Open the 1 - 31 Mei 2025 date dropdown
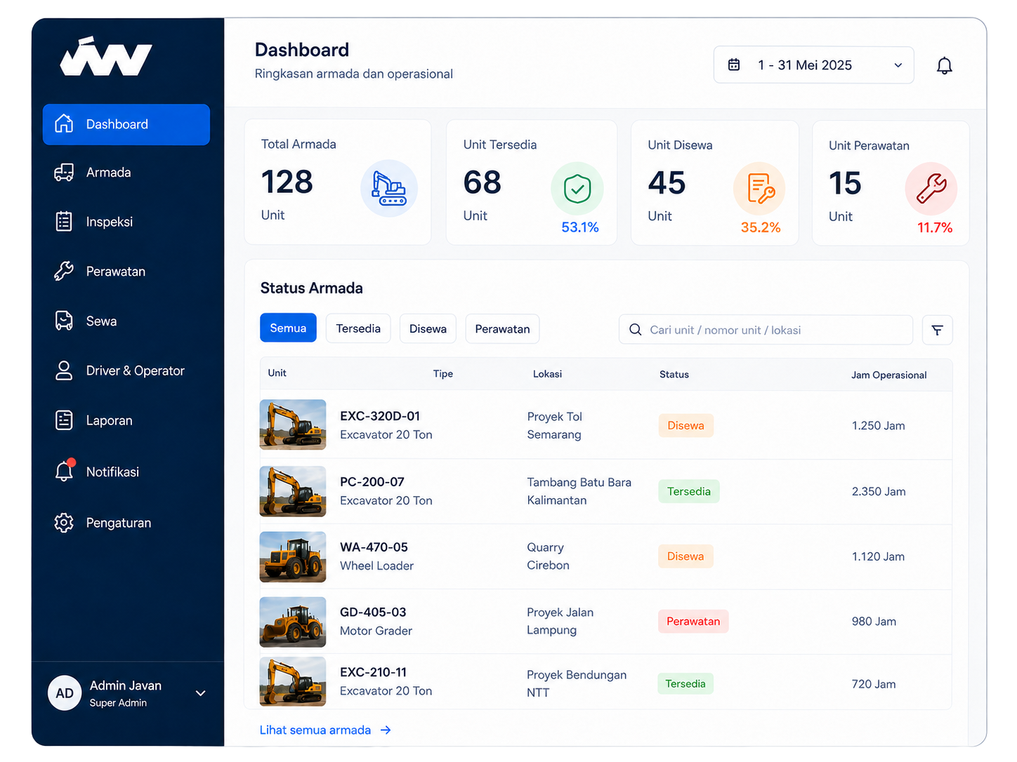1017x762 pixels. coord(814,65)
